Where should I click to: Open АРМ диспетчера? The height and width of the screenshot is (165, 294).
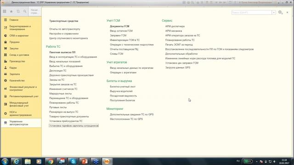point(175,27)
